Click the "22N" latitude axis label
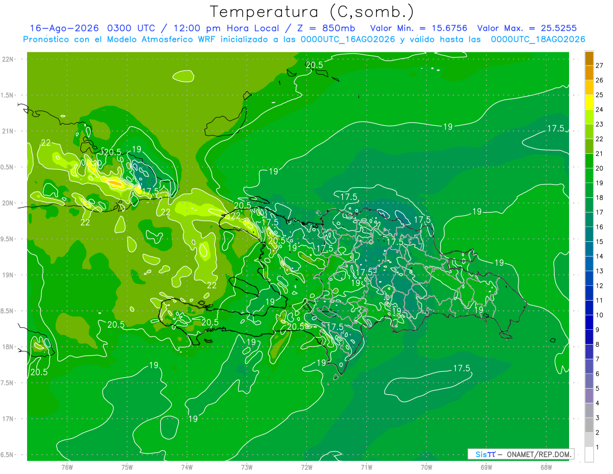Viewport: 613px width, 474px height. 9,59
